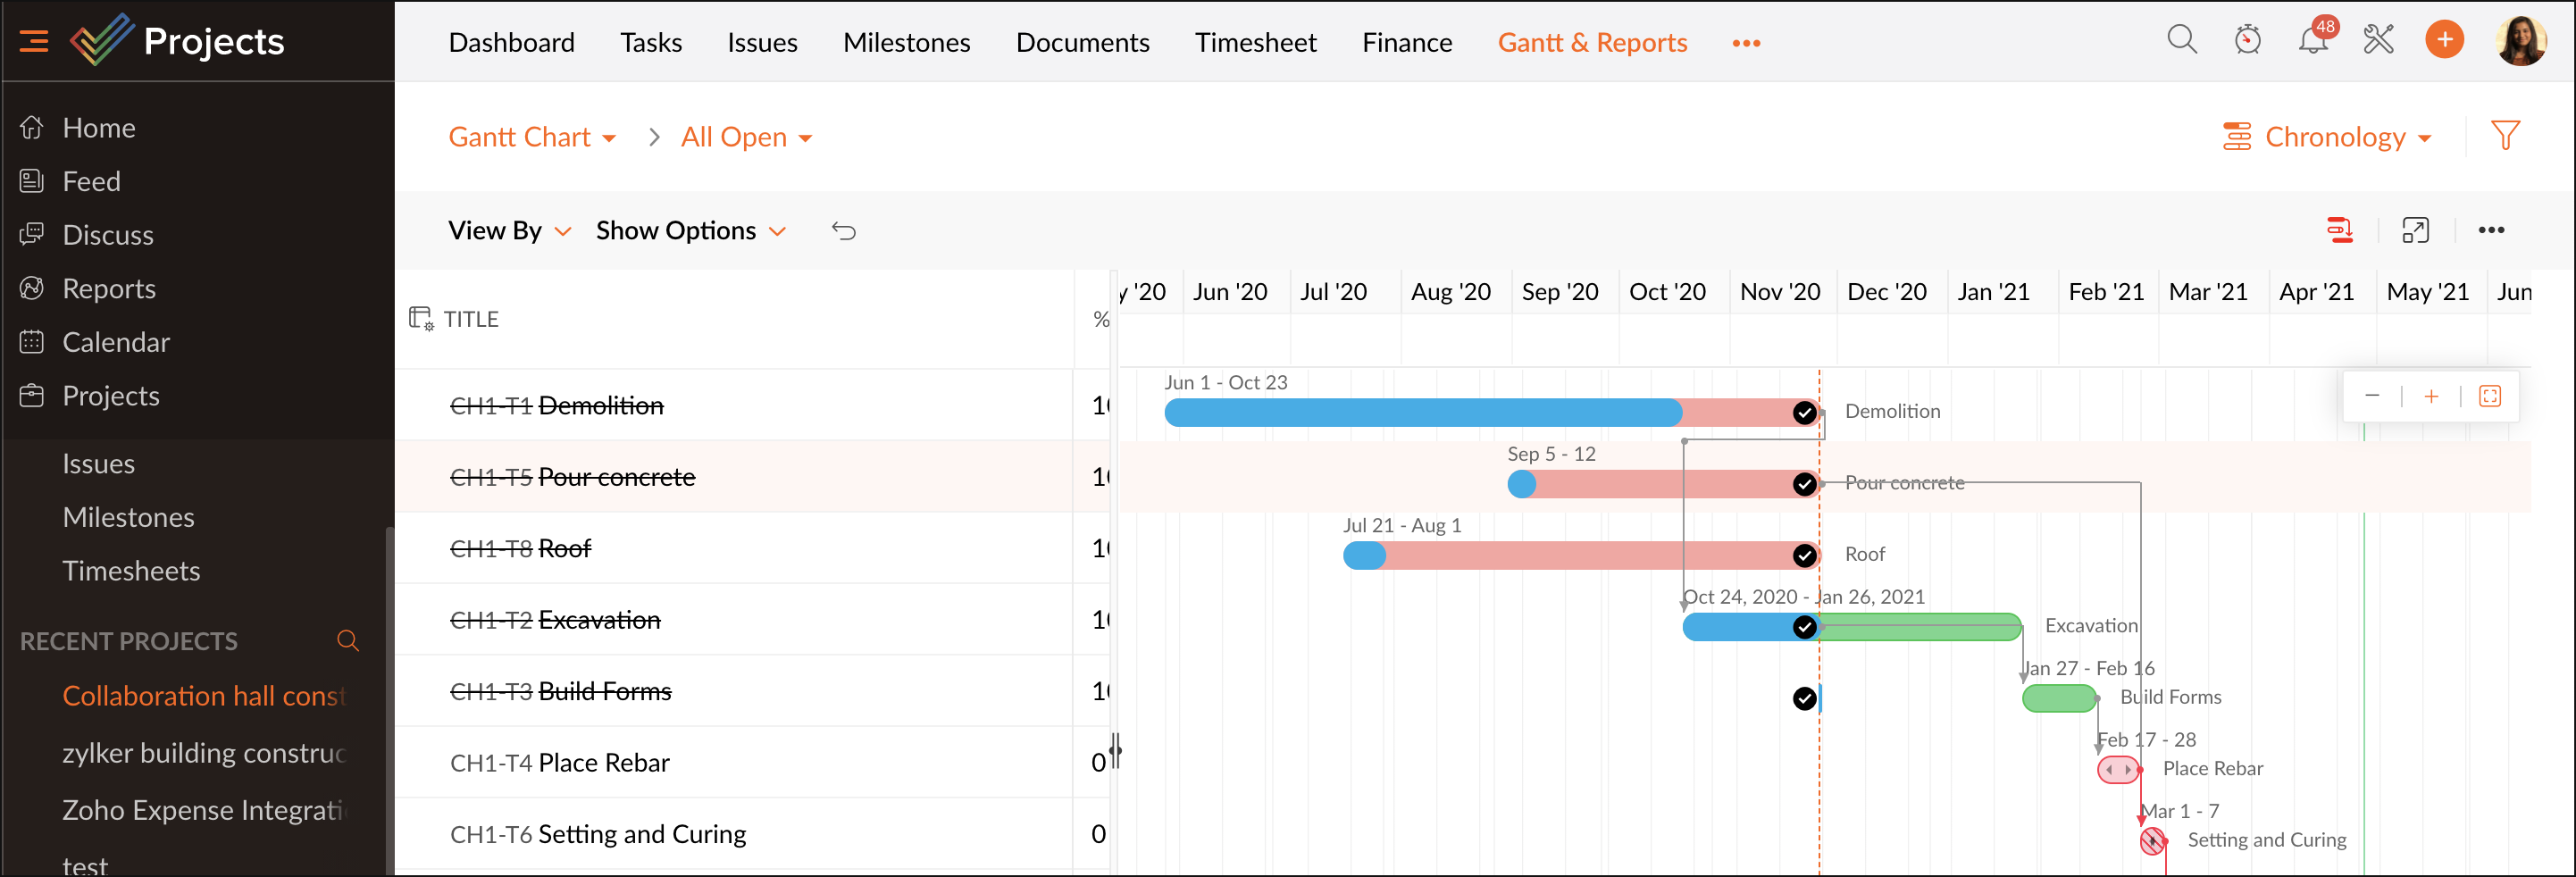This screenshot has width=2576, height=877.
Task: Open zylker building construction recent project
Action: pyautogui.click(x=204, y=753)
